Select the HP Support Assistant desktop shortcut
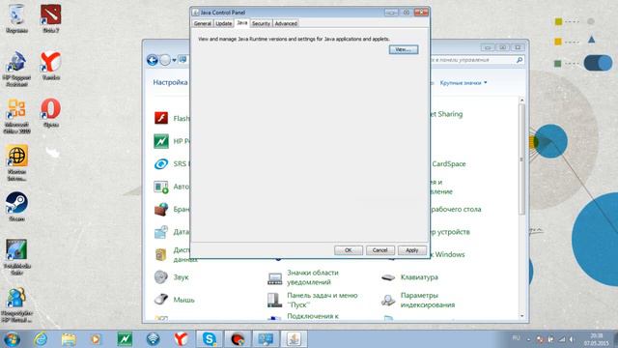The width and height of the screenshot is (618, 348). [16, 69]
